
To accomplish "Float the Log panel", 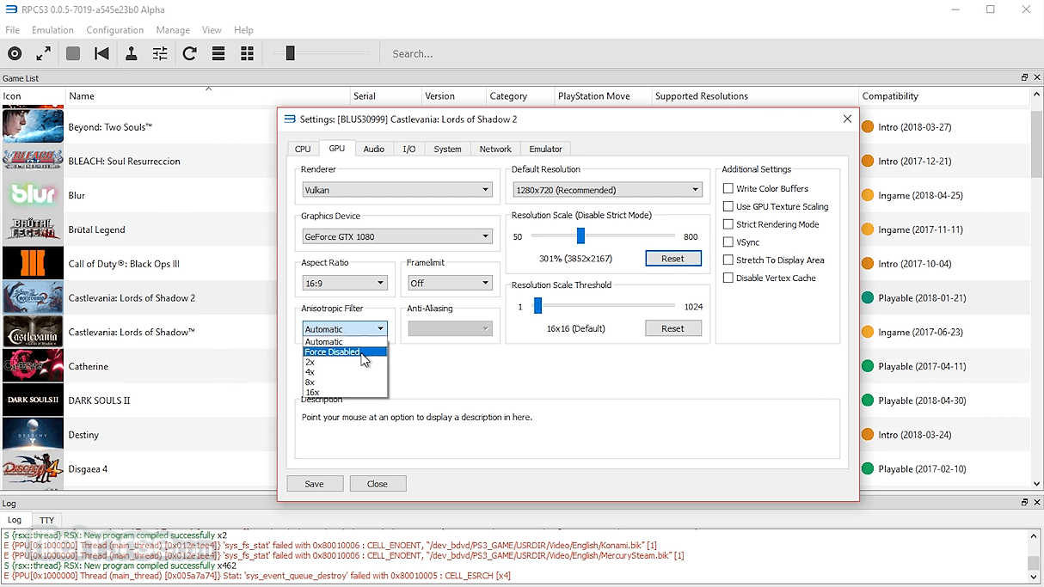I will tap(1024, 503).
